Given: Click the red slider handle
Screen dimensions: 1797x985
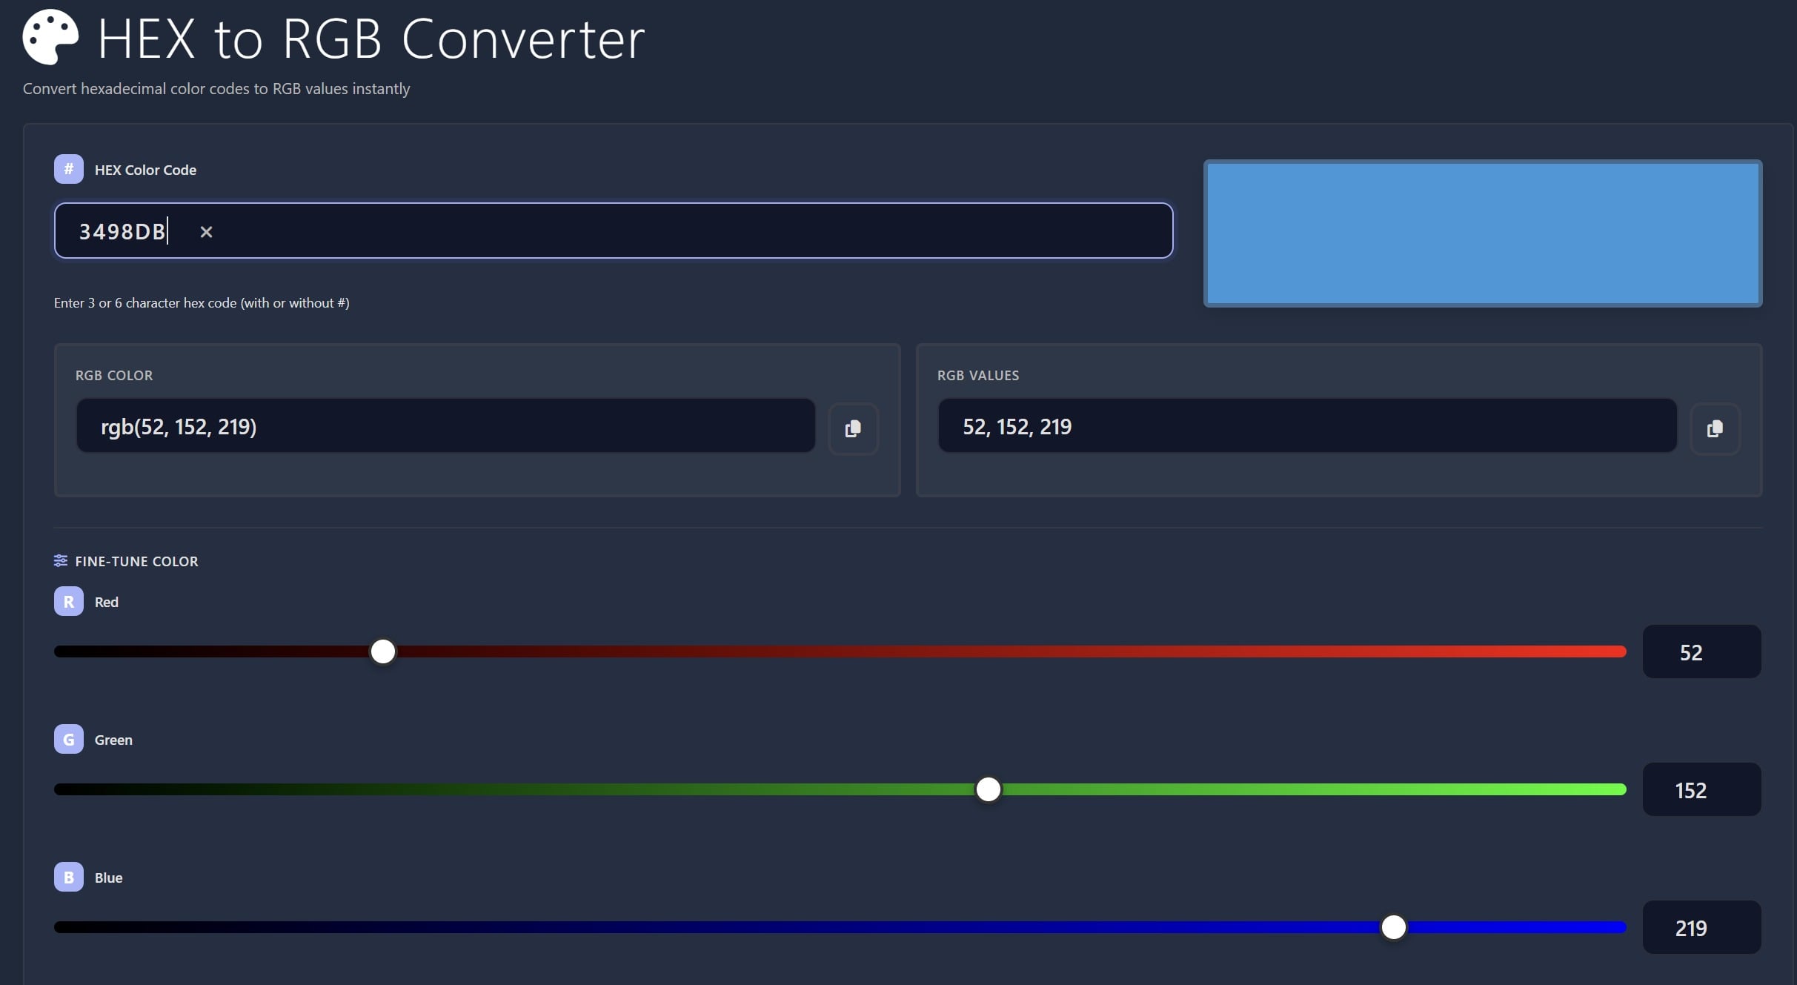Looking at the screenshot, I should click(x=382, y=651).
